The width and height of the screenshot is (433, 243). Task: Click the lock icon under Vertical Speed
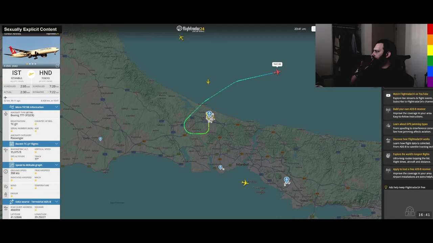[36, 152]
